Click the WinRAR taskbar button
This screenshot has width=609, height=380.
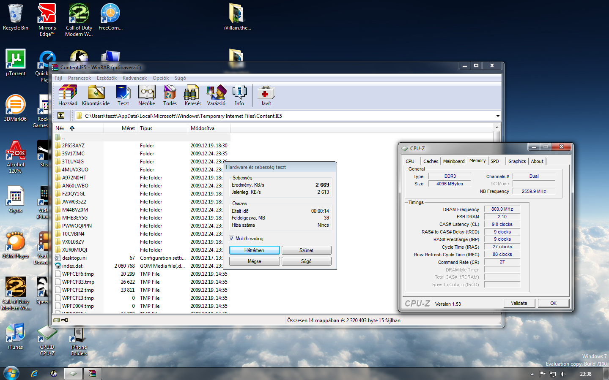pyautogui.click(x=92, y=374)
